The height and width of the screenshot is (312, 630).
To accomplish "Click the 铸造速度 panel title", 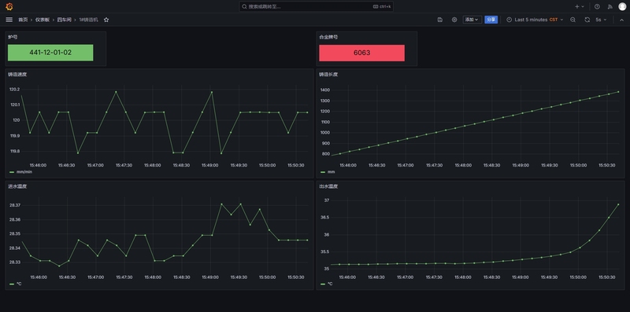I will [17, 74].
